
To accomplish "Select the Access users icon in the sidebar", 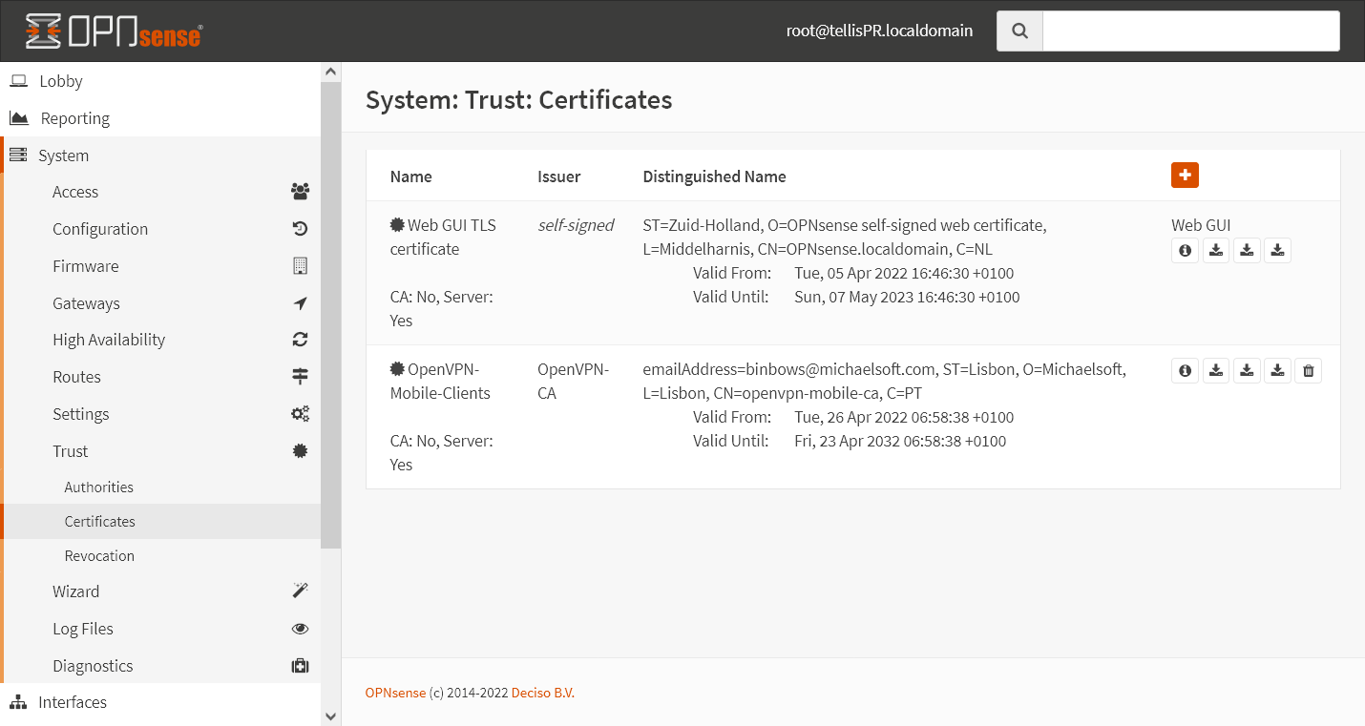I will 300,191.
